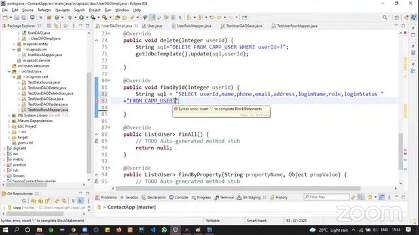This screenshot has width=419, height=235.
Task: Click Pin Editor toggle in toolbar
Action: click(244, 18)
